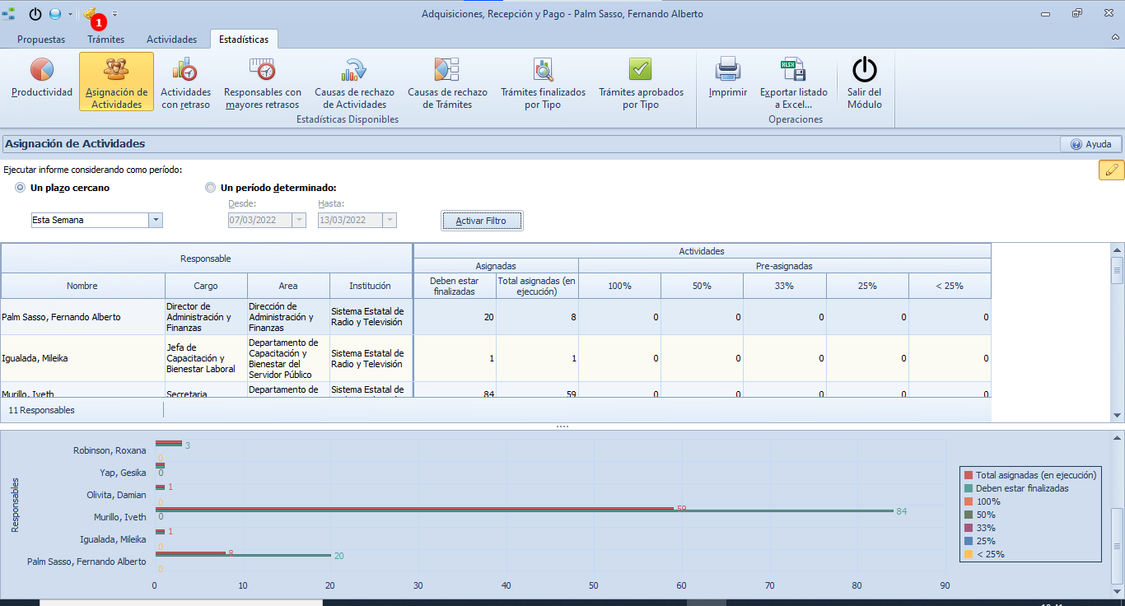1125x606 pixels.
Task: Click 'Total asignadas (en ejecución)' header
Action: [x=537, y=286]
